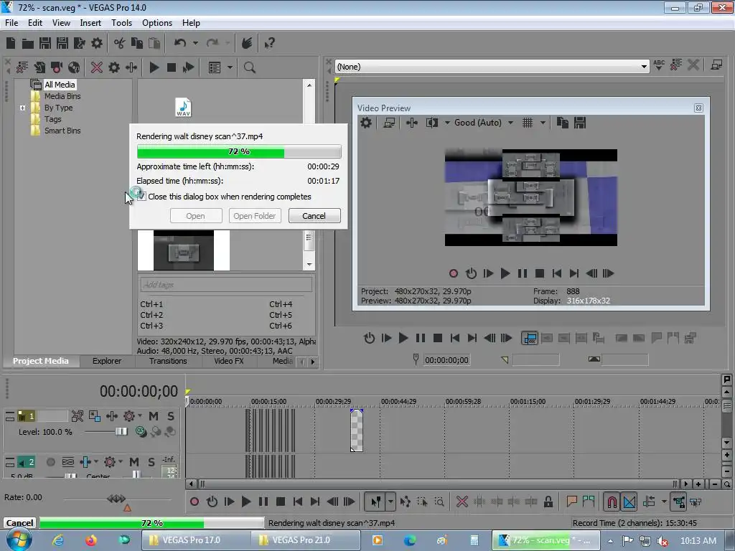Viewport: 735px width, 551px height.
Task: Click the Overlays grid icon in Video Preview
Action: [528, 123]
